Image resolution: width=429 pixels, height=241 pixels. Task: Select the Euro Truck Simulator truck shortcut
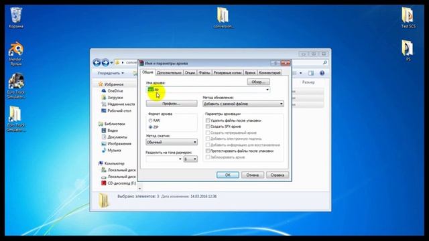coord(16,86)
